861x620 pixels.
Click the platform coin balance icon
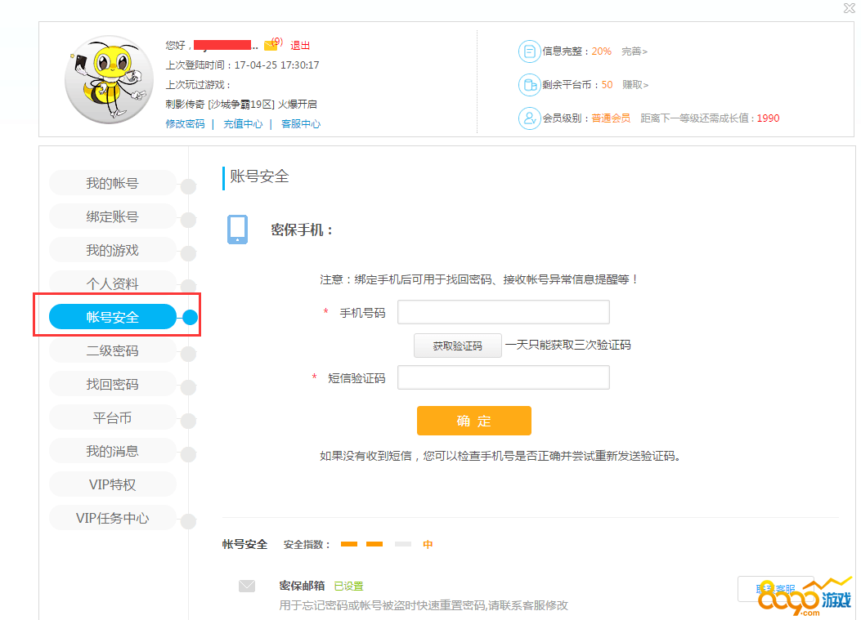coord(529,85)
